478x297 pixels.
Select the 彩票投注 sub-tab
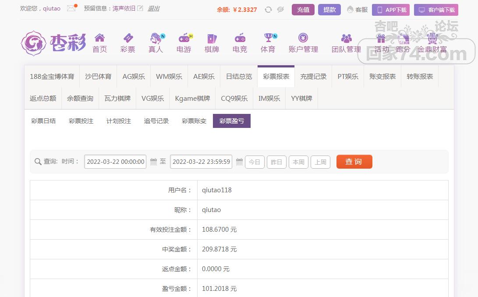81,121
